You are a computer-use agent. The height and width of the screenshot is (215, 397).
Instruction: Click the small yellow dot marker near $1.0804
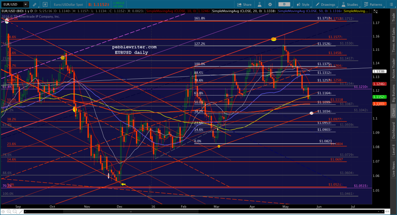click(x=219, y=146)
